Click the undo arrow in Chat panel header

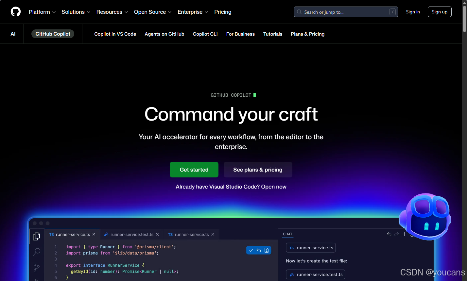(389, 234)
